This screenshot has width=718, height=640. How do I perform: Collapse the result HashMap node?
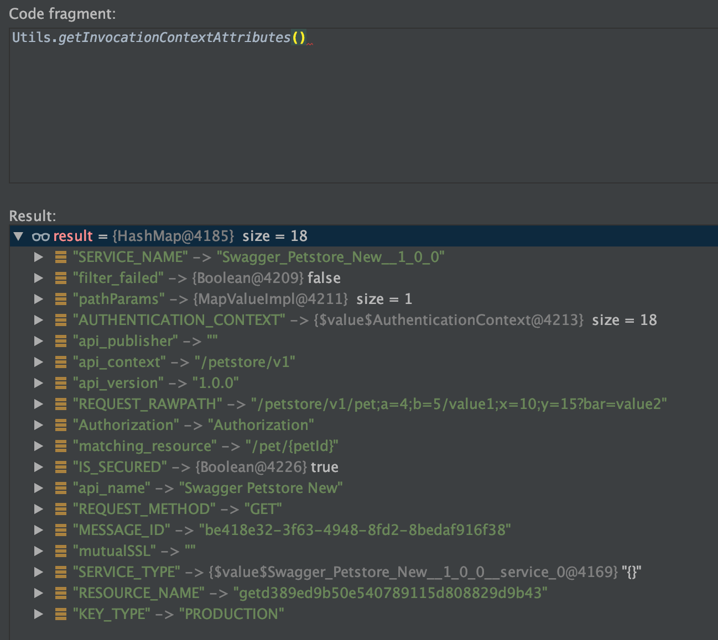[x=19, y=236]
